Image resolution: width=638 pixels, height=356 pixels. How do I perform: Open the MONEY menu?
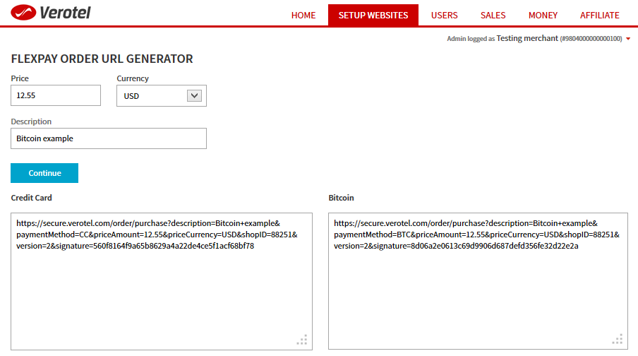pos(543,16)
